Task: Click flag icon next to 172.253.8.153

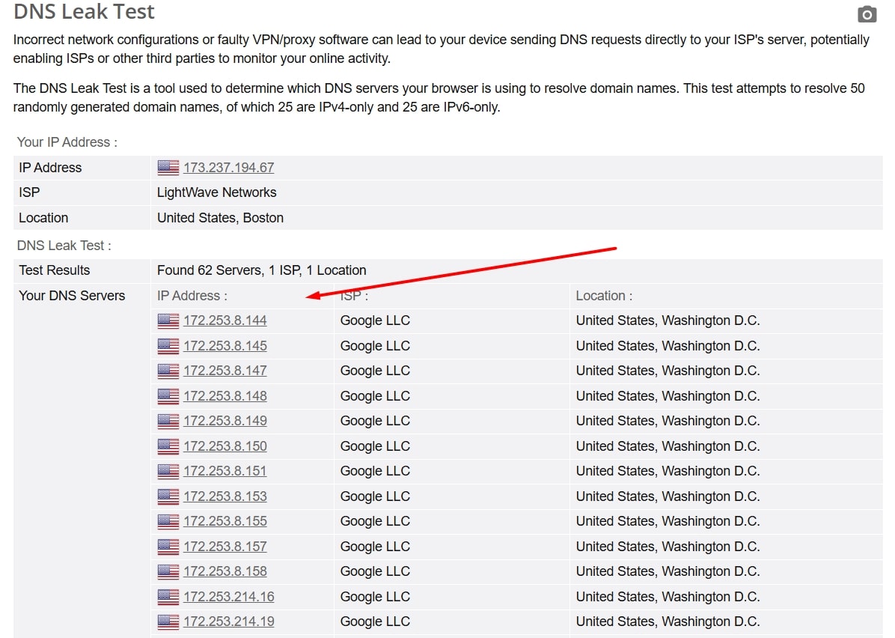Action: point(168,496)
